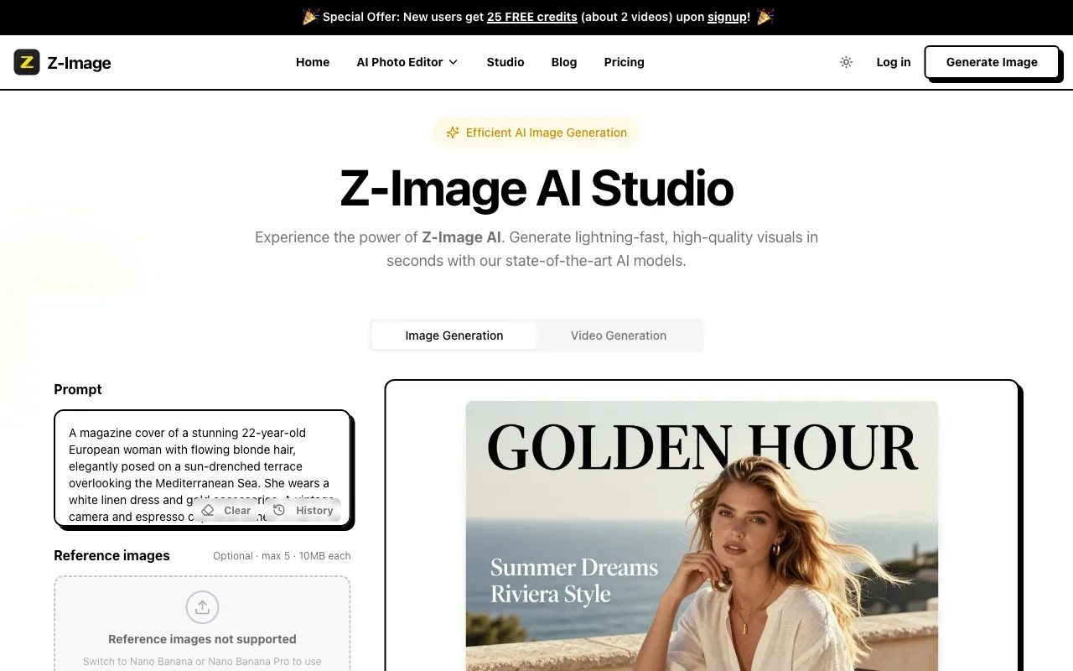Image resolution: width=1073 pixels, height=671 pixels.
Task: Click inside the Prompt text area
Action: pyautogui.click(x=202, y=468)
